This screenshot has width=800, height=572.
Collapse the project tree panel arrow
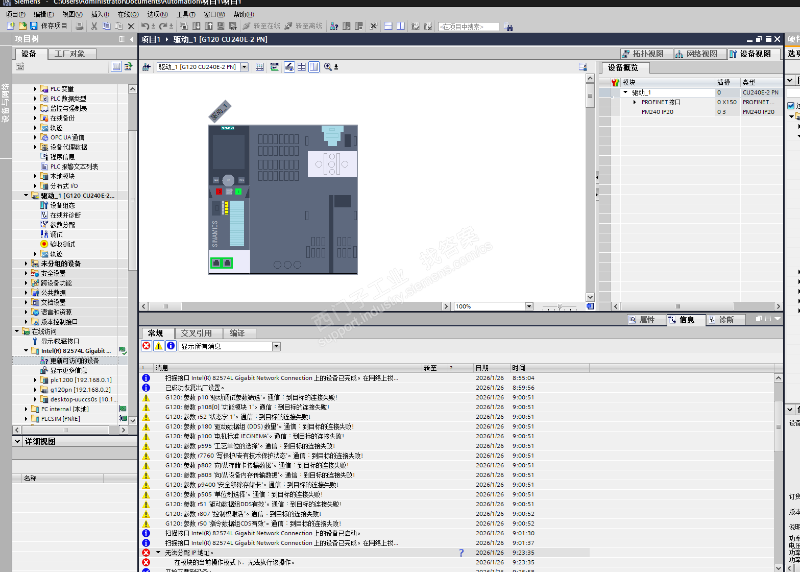pos(132,39)
